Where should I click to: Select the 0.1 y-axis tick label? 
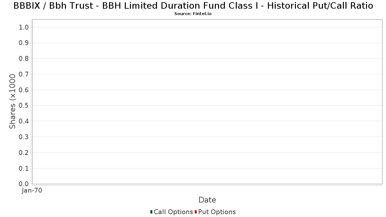[x=24, y=168]
